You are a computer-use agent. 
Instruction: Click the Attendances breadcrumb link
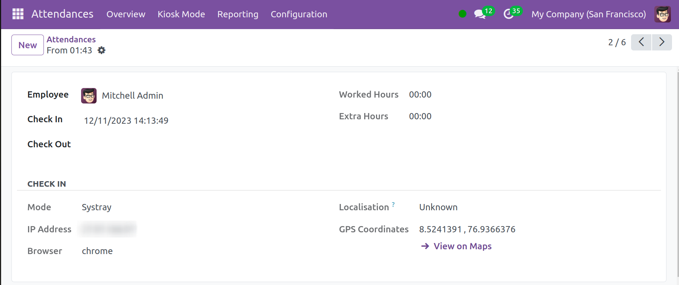coord(71,39)
